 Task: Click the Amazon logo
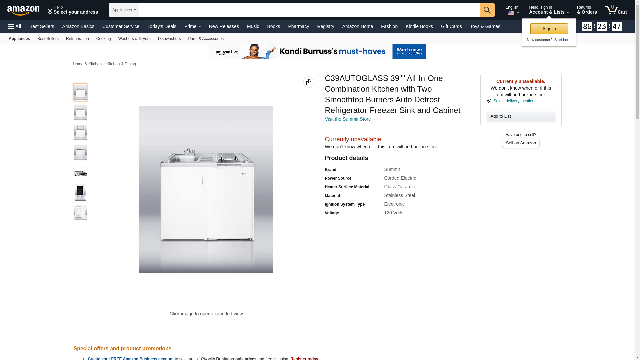[x=23, y=10]
